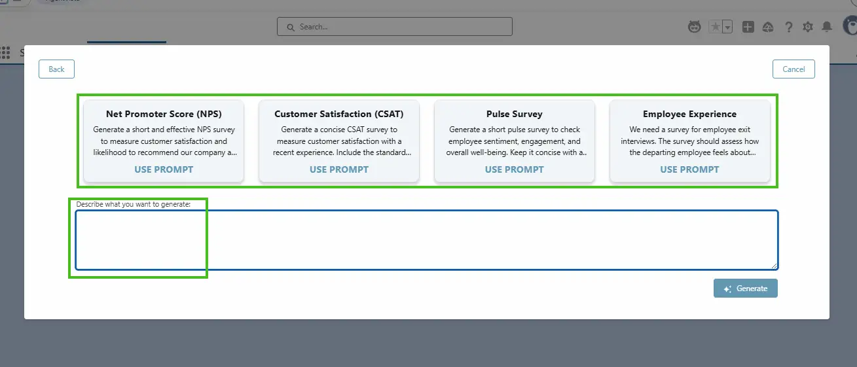Open the Help question mark icon

(789, 27)
